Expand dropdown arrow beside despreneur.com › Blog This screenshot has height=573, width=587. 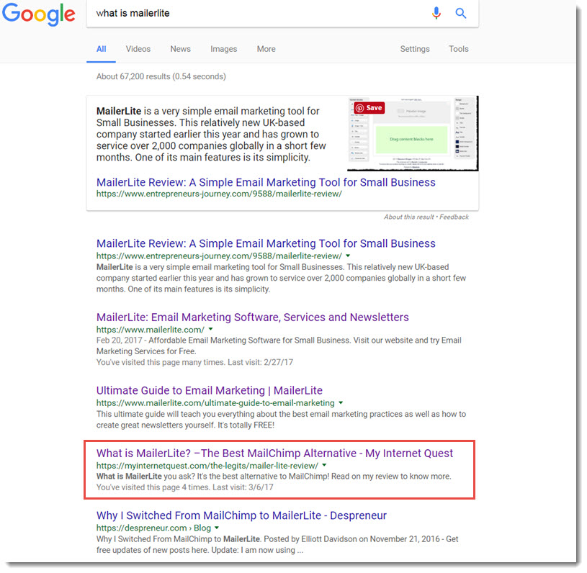coord(216,528)
